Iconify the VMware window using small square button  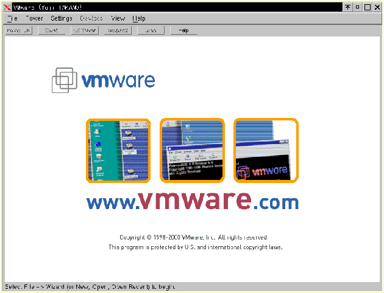(358, 7)
